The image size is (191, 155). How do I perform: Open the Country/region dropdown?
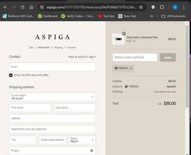click(53, 97)
